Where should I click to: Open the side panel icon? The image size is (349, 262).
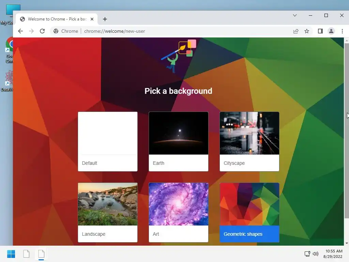[x=320, y=31]
